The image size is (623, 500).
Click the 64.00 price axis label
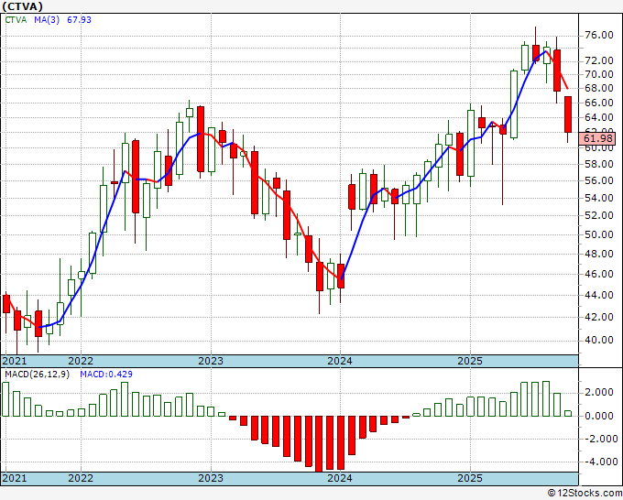pyautogui.click(x=599, y=117)
